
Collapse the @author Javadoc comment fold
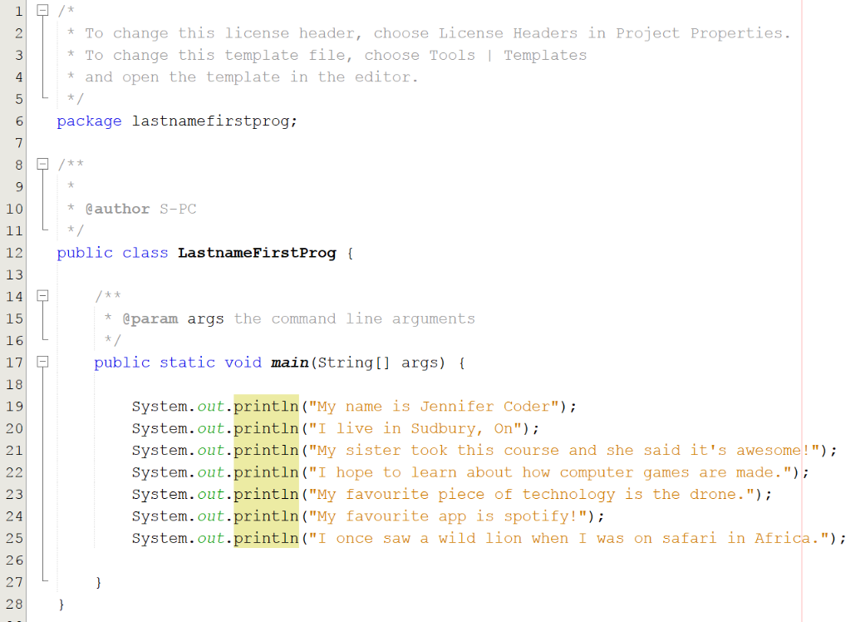tap(42, 165)
